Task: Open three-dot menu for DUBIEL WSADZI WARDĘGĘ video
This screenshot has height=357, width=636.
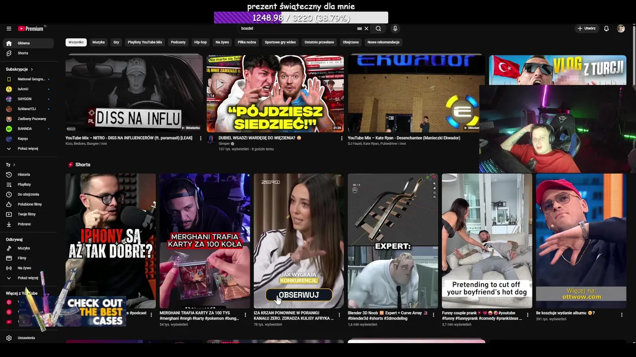Action: [342, 138]
